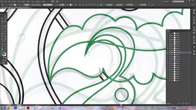
Task: Open the Effect menu
Action: (x=28, y=2)
